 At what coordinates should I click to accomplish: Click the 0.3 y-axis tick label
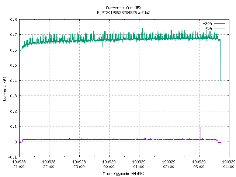[13, 96]
